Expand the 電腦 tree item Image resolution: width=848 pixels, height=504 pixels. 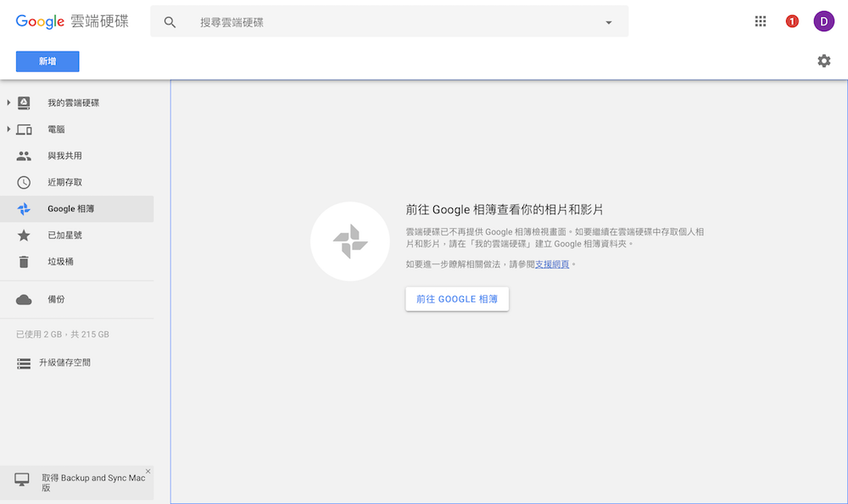[x=8, y=129]
